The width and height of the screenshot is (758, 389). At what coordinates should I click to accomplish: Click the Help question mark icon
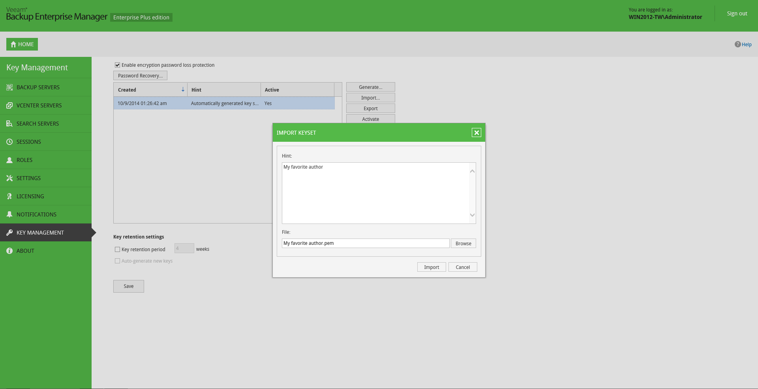(737, 44)
